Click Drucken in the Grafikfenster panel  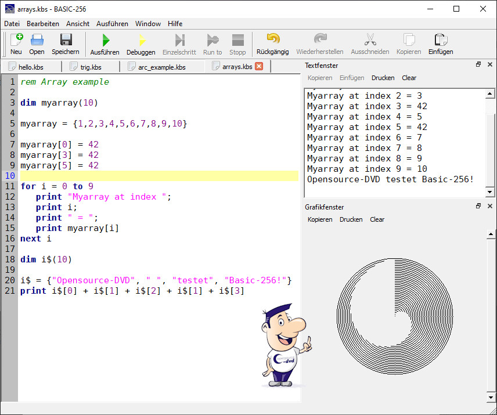pyautogui.click(x=351, y=219)
